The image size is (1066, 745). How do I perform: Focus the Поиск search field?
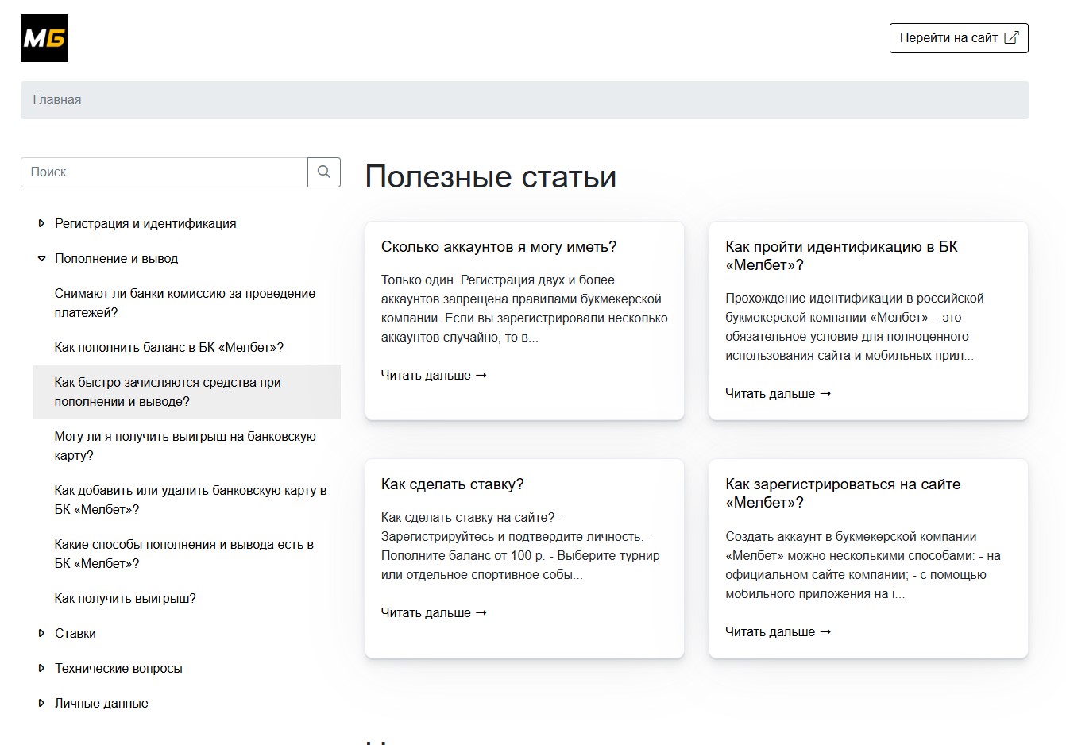[x=164, y=172]
